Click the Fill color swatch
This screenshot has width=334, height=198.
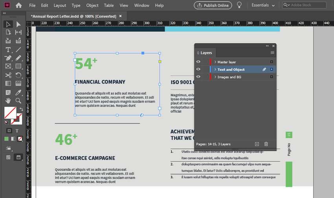(10, 113)
